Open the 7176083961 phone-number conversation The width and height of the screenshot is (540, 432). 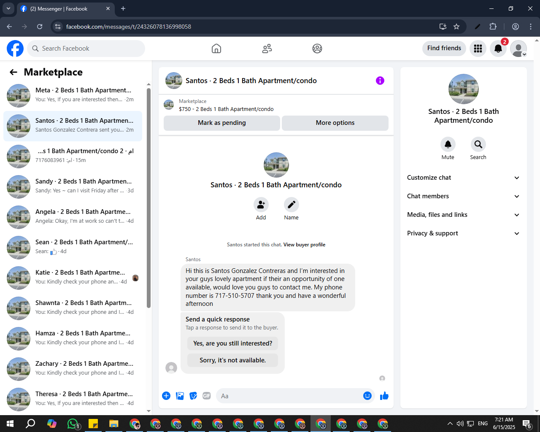point(73,157)
